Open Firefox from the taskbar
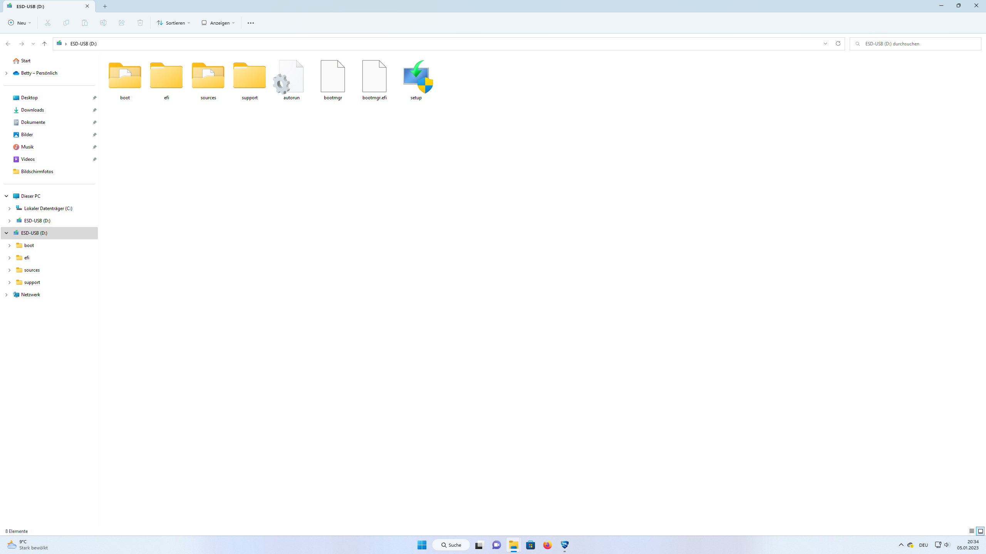This screenshot has width=986, height=554. click(x=547, y=545)
